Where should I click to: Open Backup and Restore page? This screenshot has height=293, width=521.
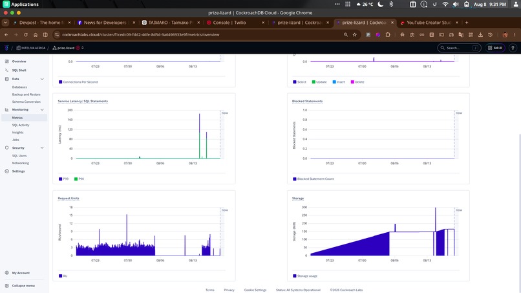(27, 94)
